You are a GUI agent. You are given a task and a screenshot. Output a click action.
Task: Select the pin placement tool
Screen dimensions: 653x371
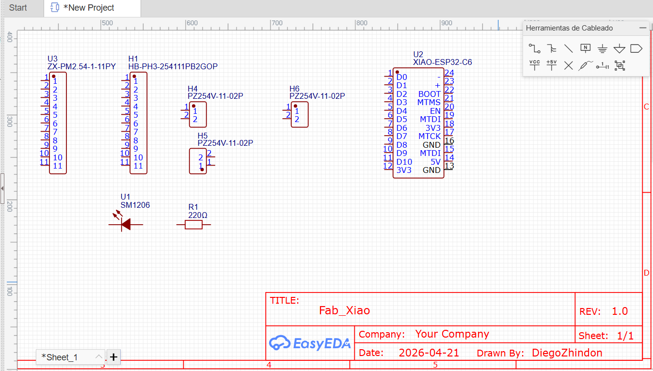tap(602, 65)
